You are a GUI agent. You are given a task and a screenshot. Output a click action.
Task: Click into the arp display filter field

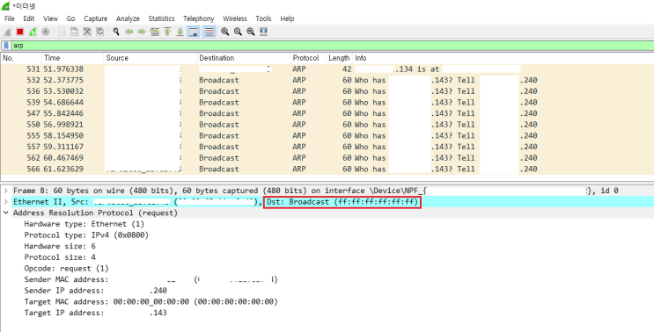[x=332, y=46]
